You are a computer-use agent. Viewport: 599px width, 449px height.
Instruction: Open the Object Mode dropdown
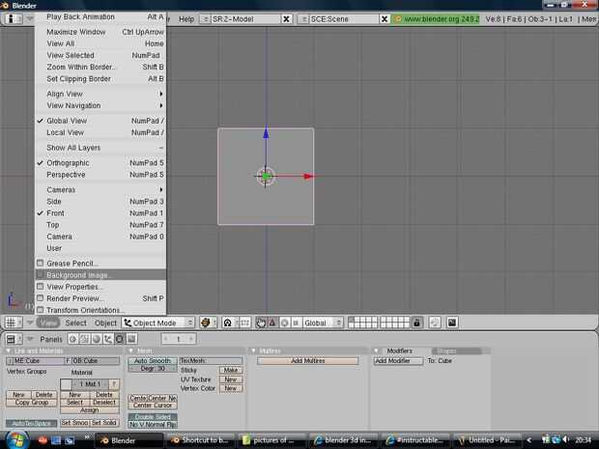(x=158, y=323)
